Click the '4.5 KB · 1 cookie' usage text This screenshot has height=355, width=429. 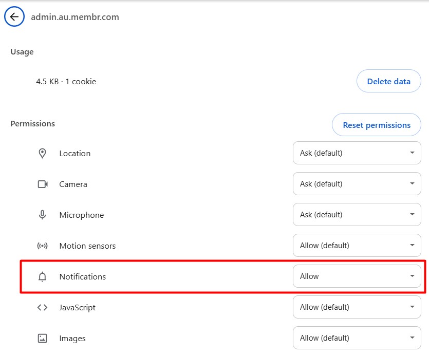66,82
